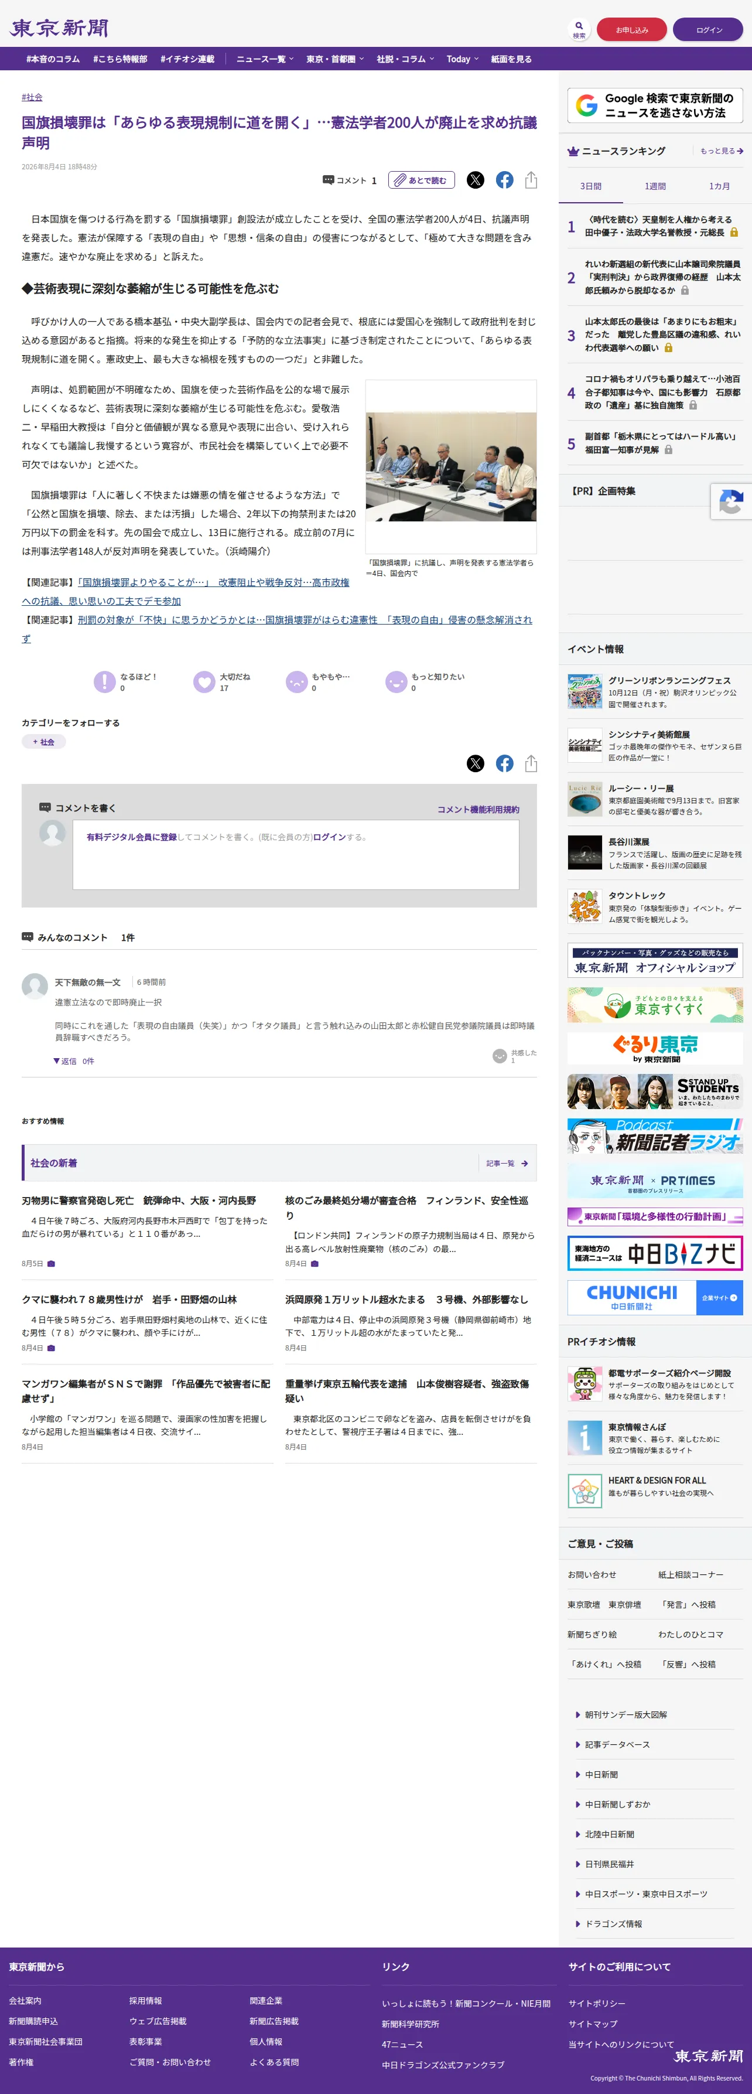Share on Facebook using icon above comment box
This screenshot has width=752, height=2094.
pos(505,762)
